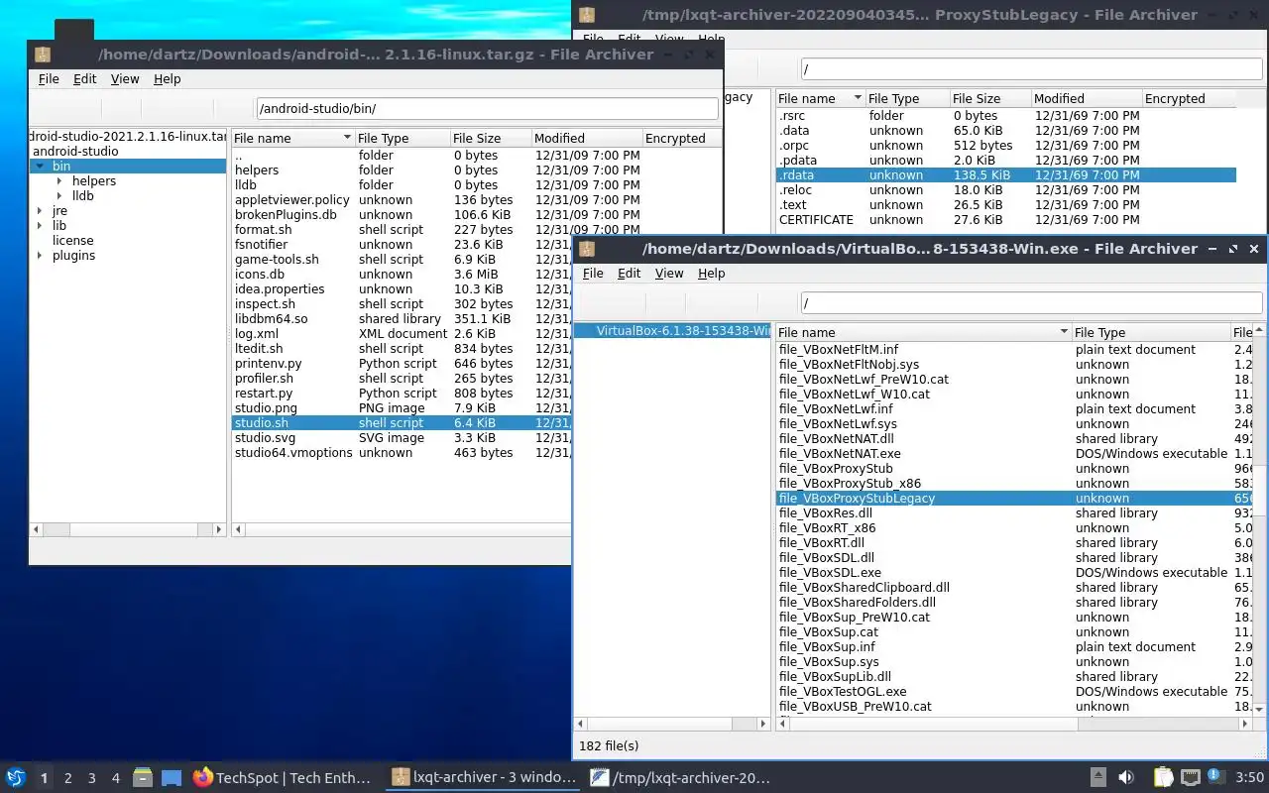Click the left scroll arrow under VirtualBox file list
The width and height of the screenshot is (1269, 793).
tap(782, 725)
